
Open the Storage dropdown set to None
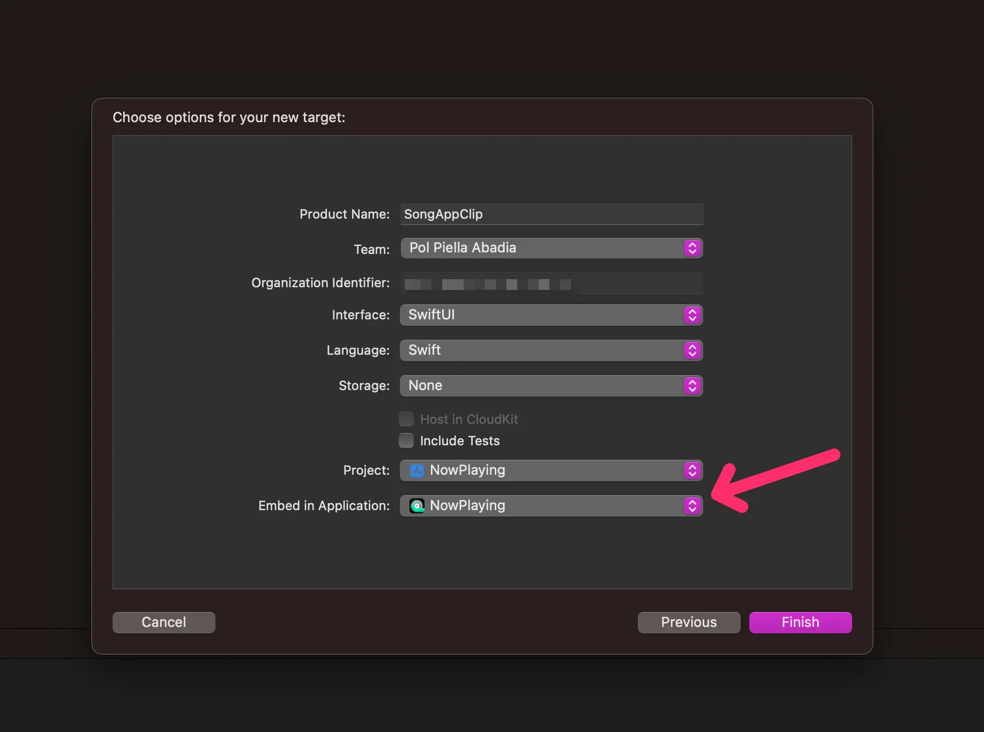(551, 385)
